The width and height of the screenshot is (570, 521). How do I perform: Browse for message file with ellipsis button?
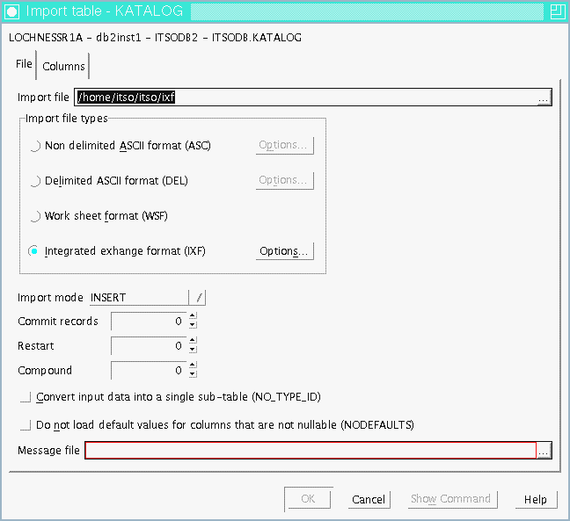click(x=544, y=451)
